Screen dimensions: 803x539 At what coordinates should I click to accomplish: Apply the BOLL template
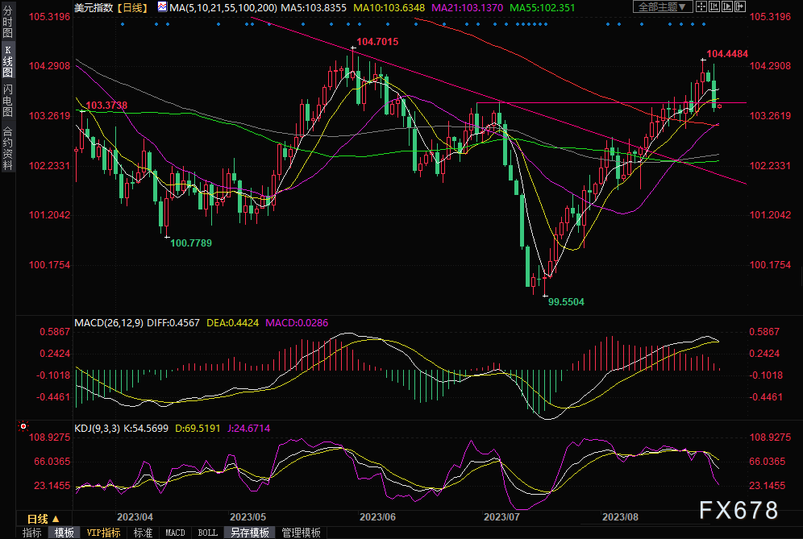click(x=207, y=533)
